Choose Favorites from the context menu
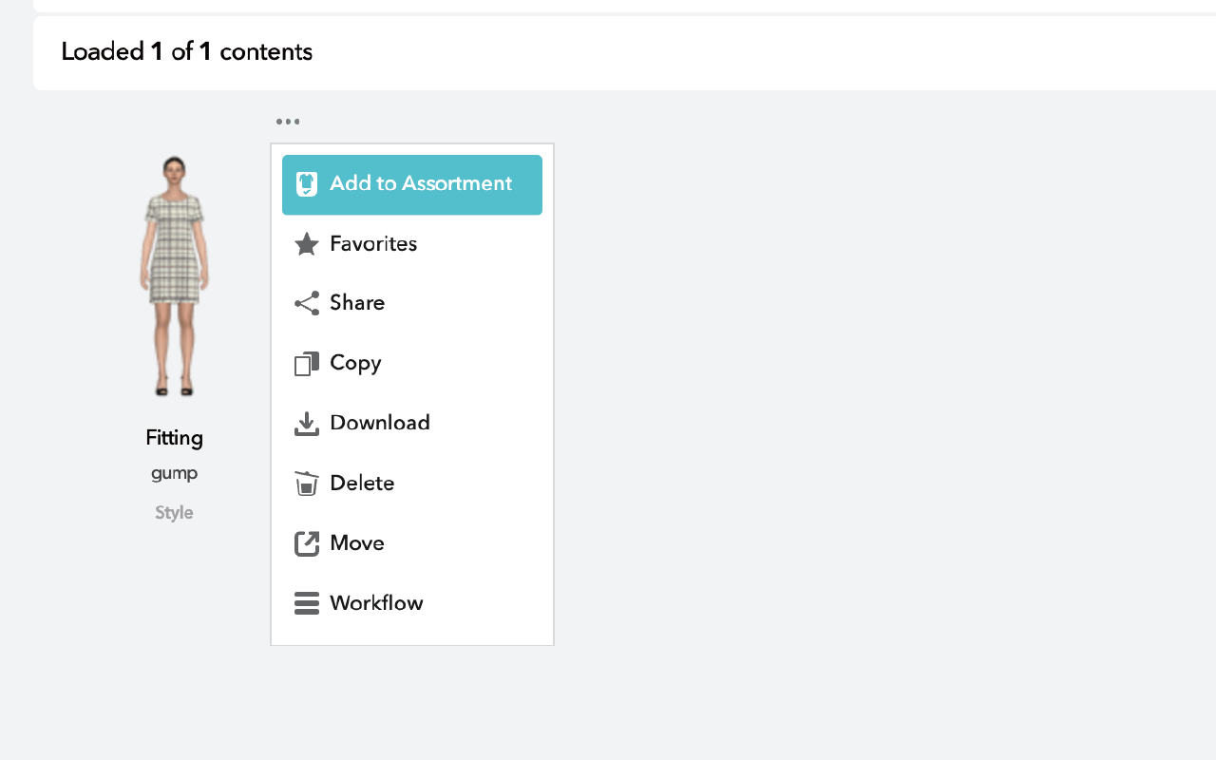 (x=412, y=244)
